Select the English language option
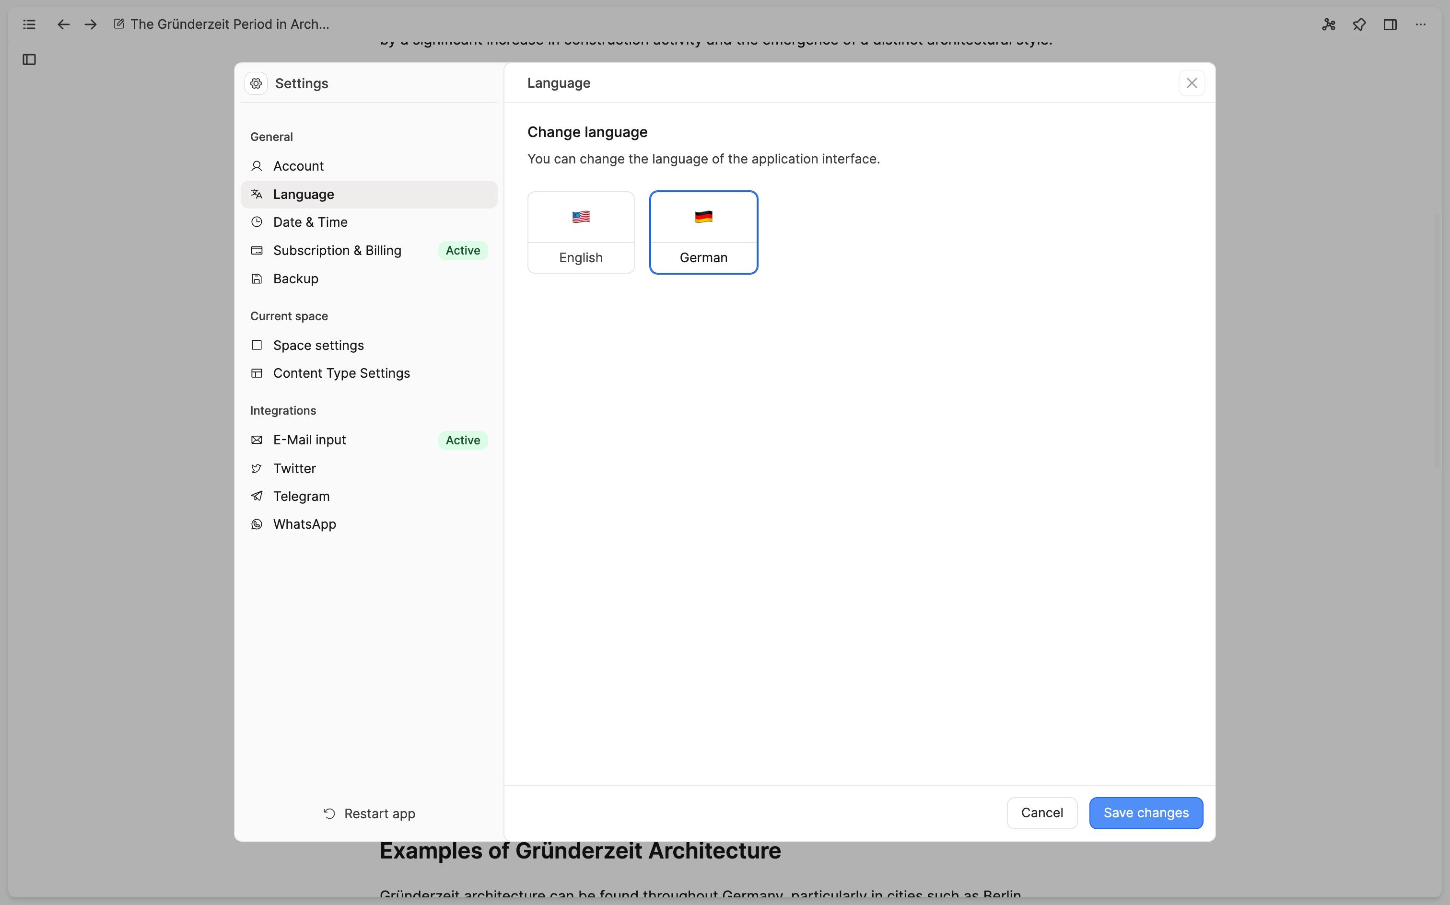 (580, 232)
